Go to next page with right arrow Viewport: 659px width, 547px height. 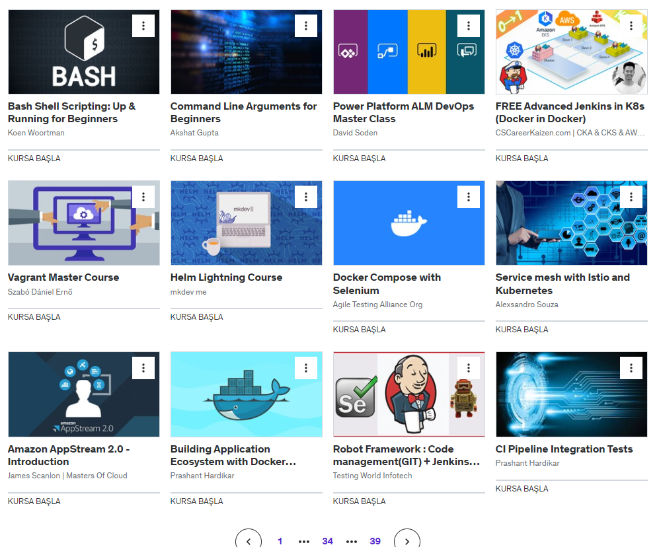click(407, 540)
